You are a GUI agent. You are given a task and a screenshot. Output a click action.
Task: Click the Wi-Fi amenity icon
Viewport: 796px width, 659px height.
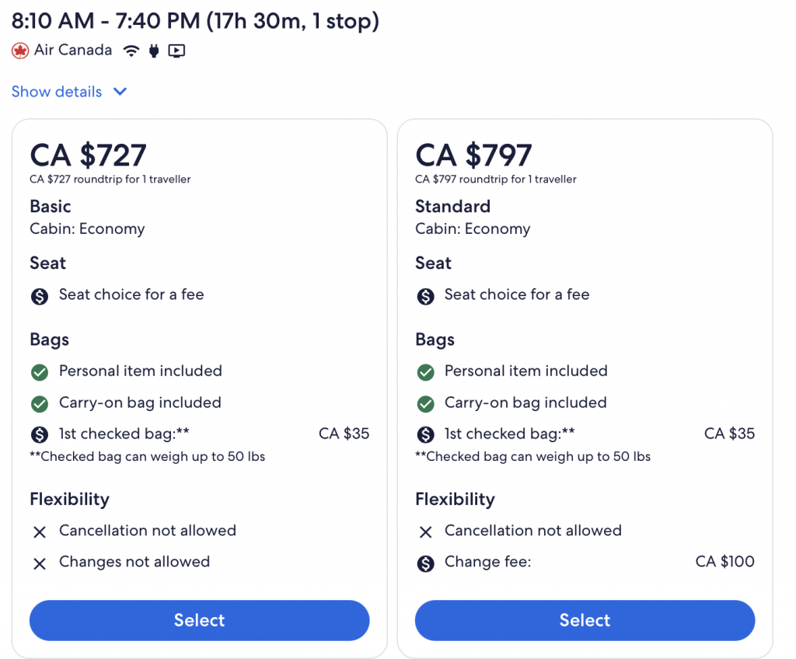coord(131,51)
